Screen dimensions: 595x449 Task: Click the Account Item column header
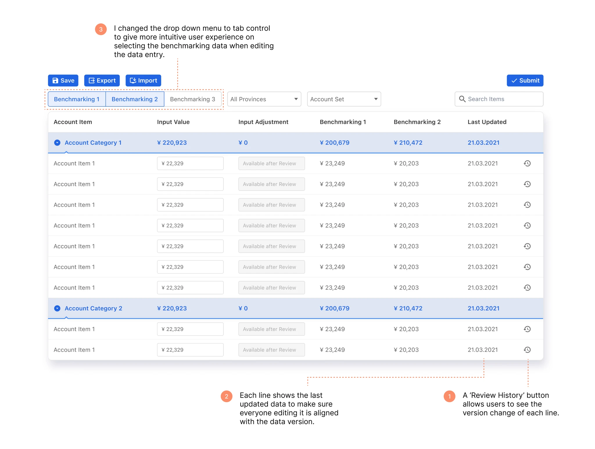coord(73,122)
